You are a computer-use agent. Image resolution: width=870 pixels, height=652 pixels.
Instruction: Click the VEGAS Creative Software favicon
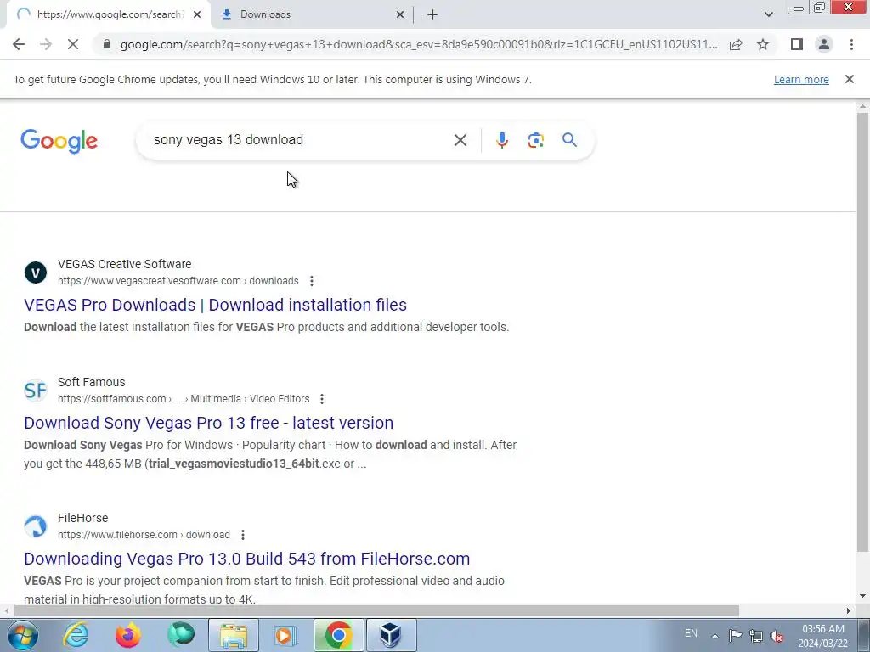pos(36,273)
